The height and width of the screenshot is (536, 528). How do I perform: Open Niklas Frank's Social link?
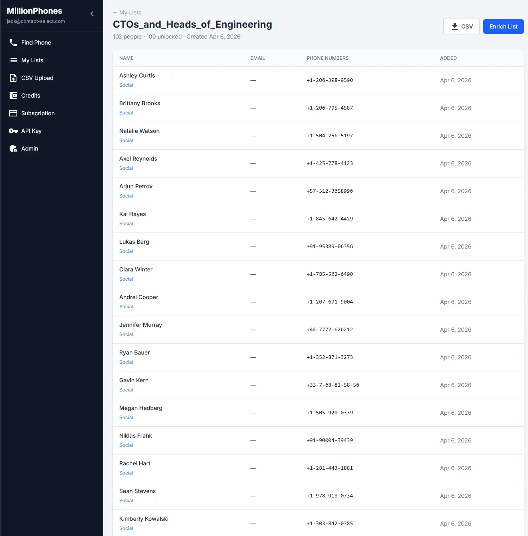(126, 445)
